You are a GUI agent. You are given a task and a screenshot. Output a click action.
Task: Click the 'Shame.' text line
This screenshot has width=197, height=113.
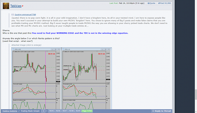coord(6,30)
